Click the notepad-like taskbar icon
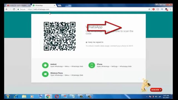 (73, 96)
